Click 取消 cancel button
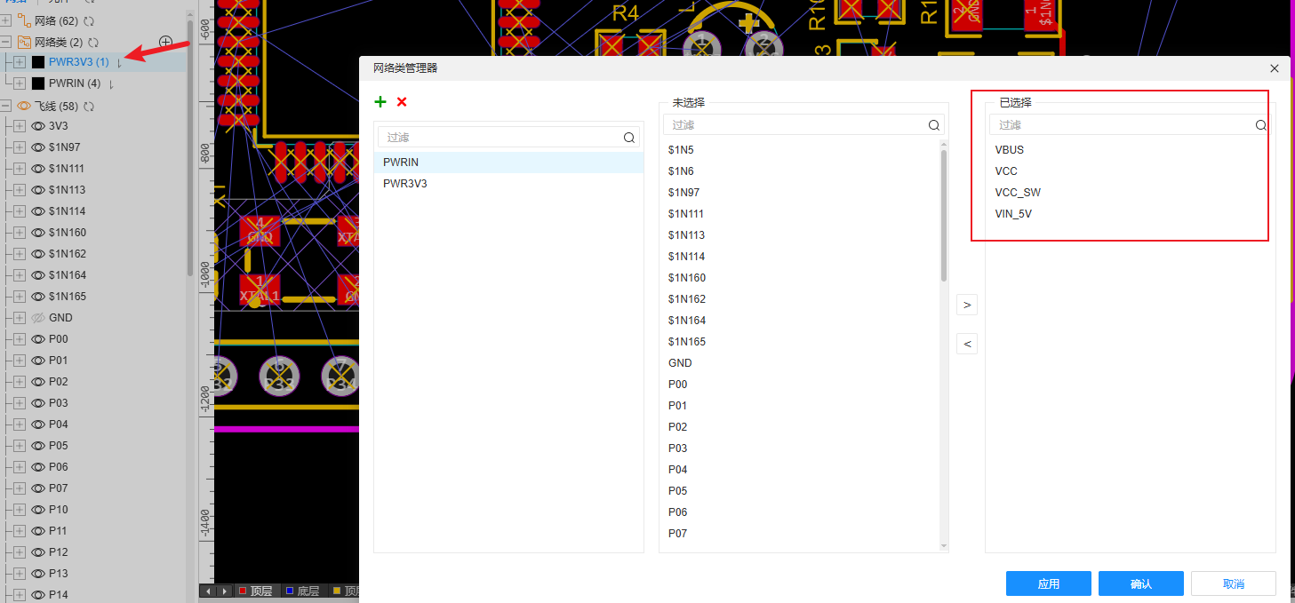The width and height of the screenshot is (1295, 603). 1234,583
